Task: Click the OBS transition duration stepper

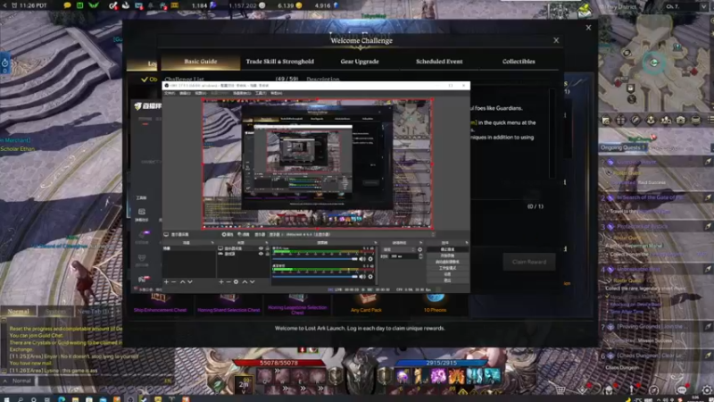Action: (420, 256)
